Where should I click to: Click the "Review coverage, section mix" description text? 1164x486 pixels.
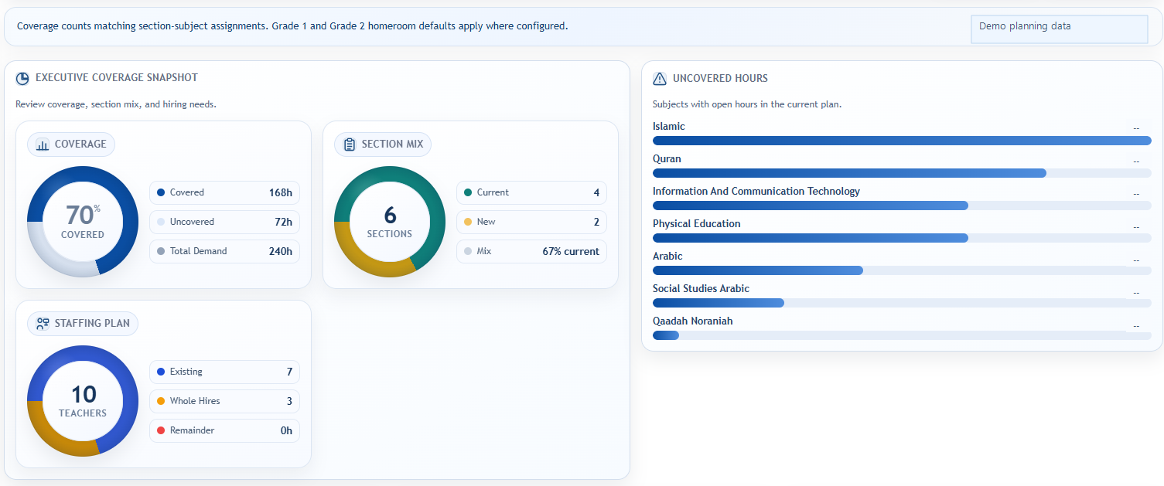[116, 104]
